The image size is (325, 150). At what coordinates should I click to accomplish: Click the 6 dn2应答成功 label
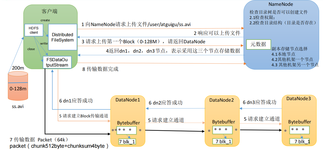[166, 103]
